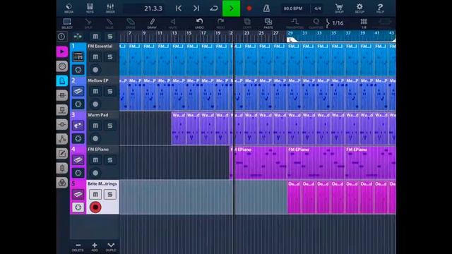Open the three-circles color icon in sidebar
Viewport: 452px width, 254px height.
[62, 183]
